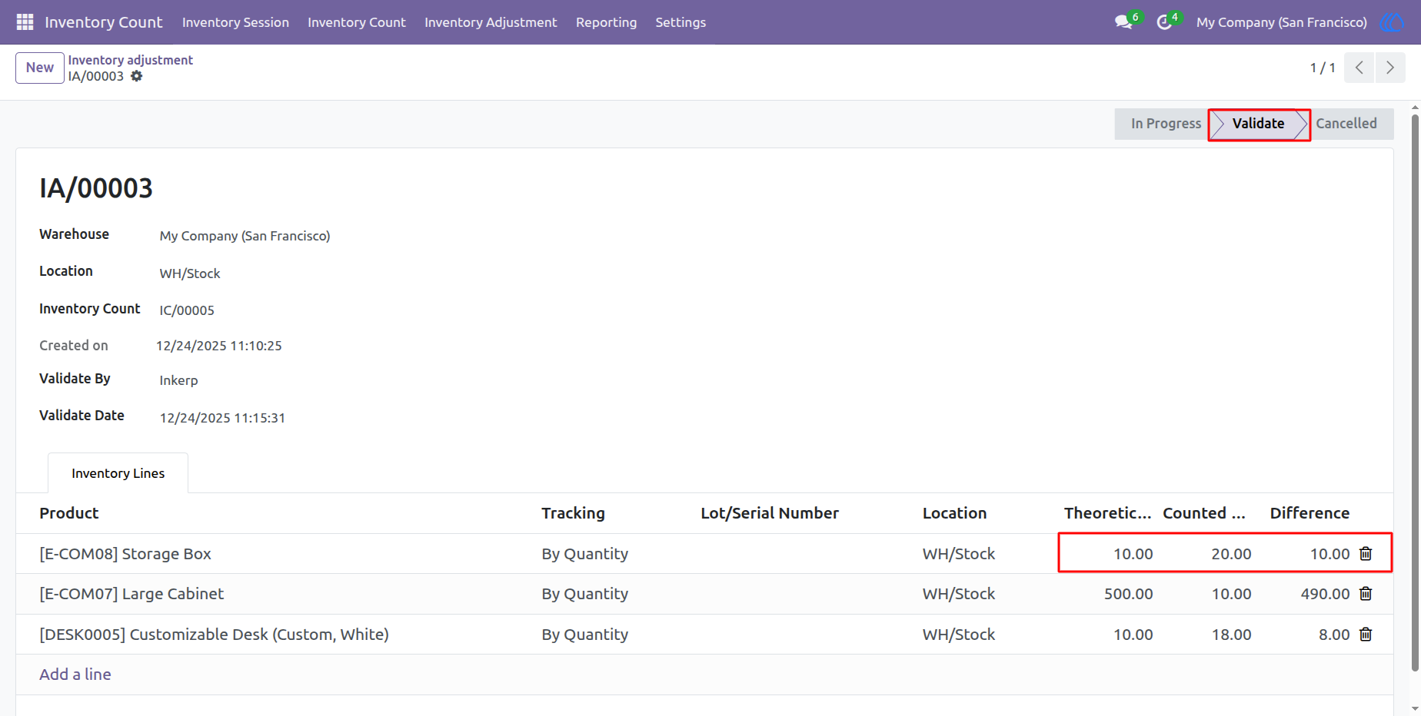
Task: Select the Inventory Lines tab
Action: (x=118, y=473)
